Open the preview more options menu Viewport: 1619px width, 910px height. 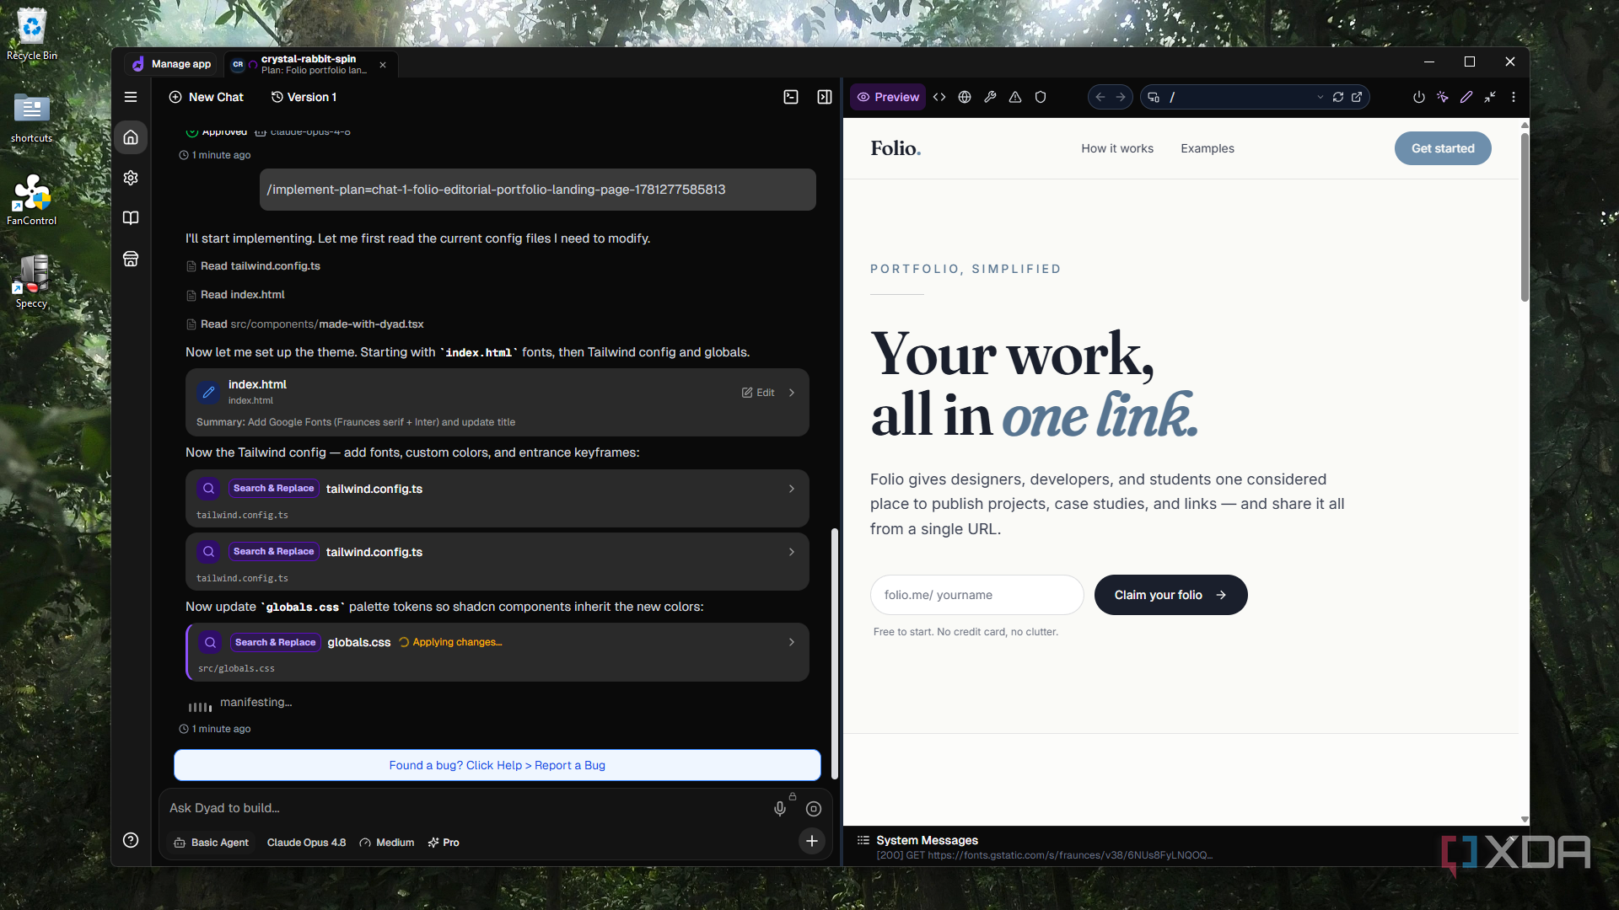coord(1514,97)
